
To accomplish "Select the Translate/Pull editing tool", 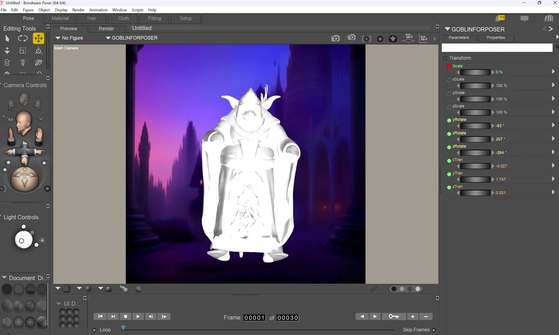I will point(38,38).
